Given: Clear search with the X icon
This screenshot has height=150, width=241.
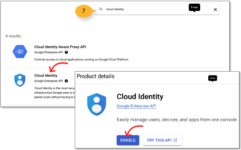Looking at the screenshot, I should coord(215,10).
